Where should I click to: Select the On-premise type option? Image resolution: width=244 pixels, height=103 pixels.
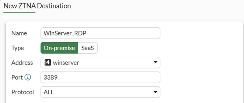(x=59, y=48)
